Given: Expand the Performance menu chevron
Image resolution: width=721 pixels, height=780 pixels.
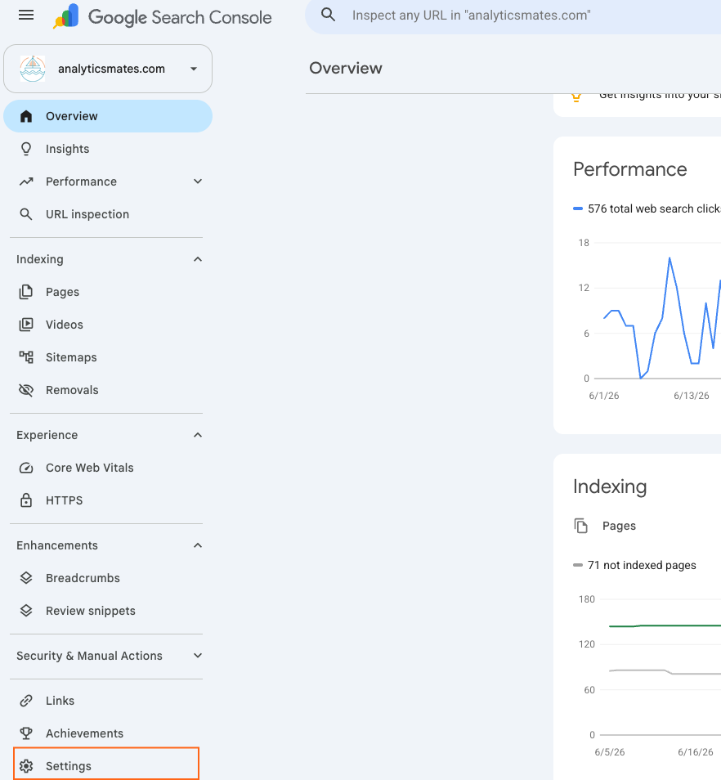Looking at the screenshot, I should 198,182.
